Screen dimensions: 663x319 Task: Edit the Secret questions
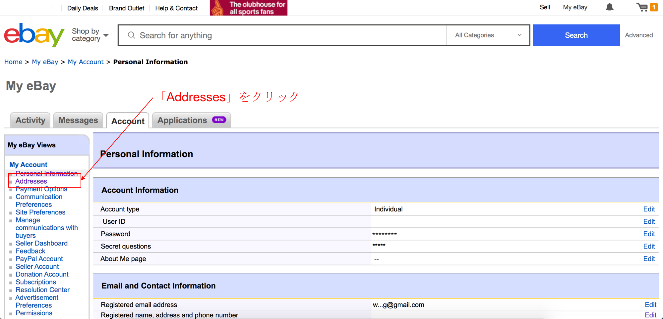[x=649, y=246]
